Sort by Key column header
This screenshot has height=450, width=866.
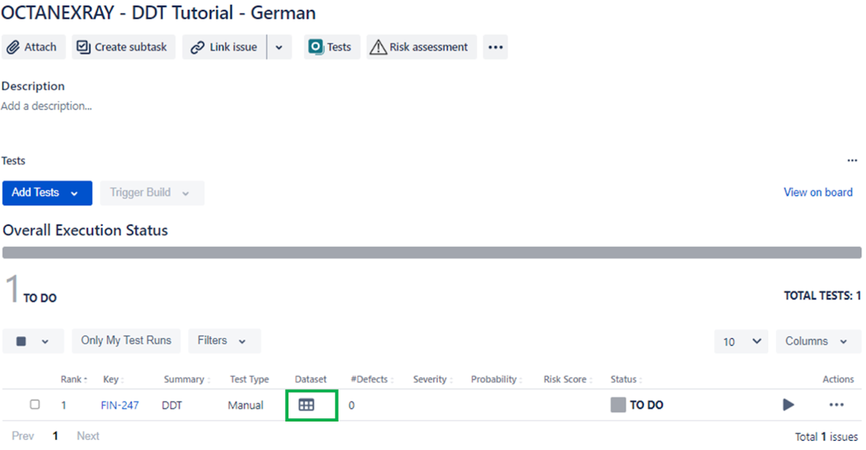tap(113, 380)
